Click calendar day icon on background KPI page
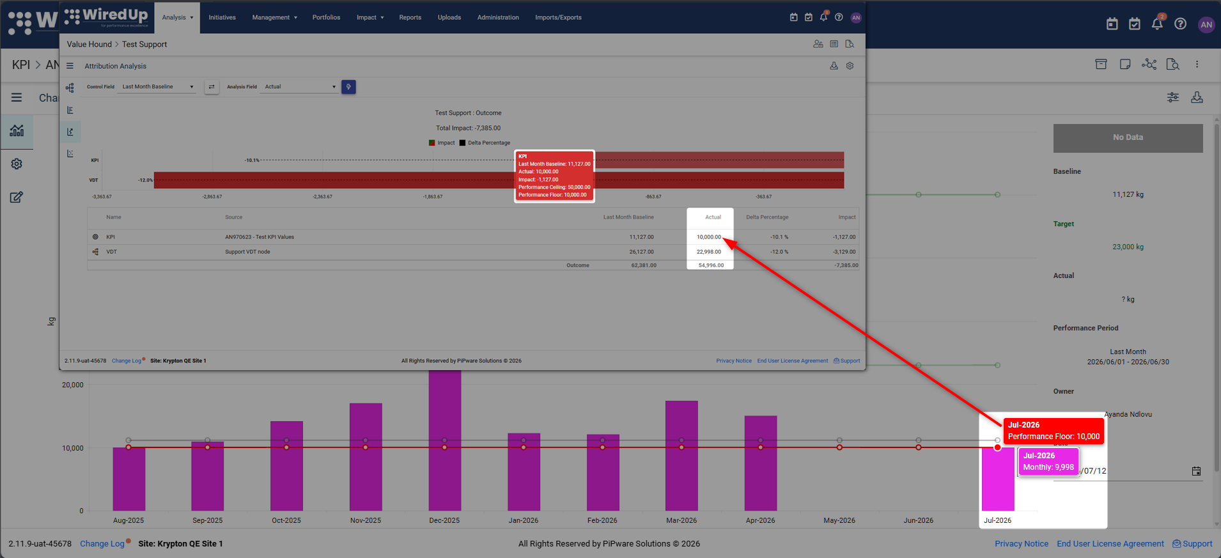Screen dimensions: 1221x558 (x=1112, y=24)
